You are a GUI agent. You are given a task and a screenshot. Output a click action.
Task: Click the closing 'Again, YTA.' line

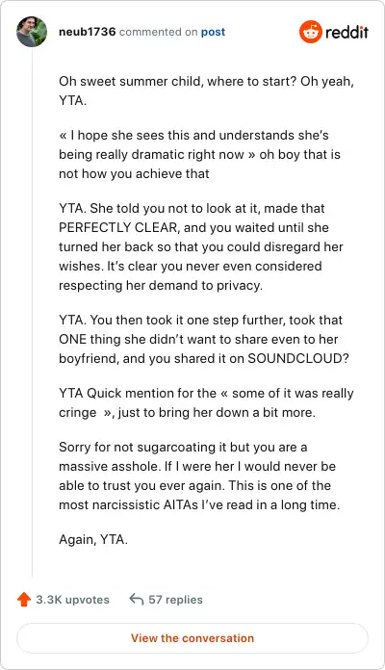coord(93,539)
